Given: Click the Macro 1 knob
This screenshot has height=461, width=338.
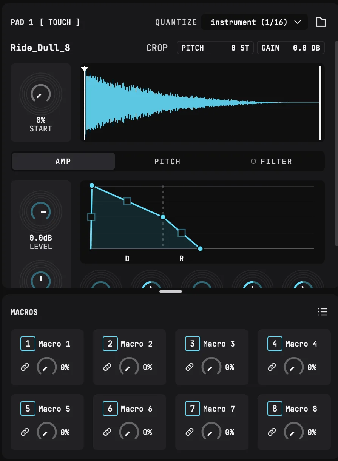Looking at the screenshot, I should [x=47, y=367].
